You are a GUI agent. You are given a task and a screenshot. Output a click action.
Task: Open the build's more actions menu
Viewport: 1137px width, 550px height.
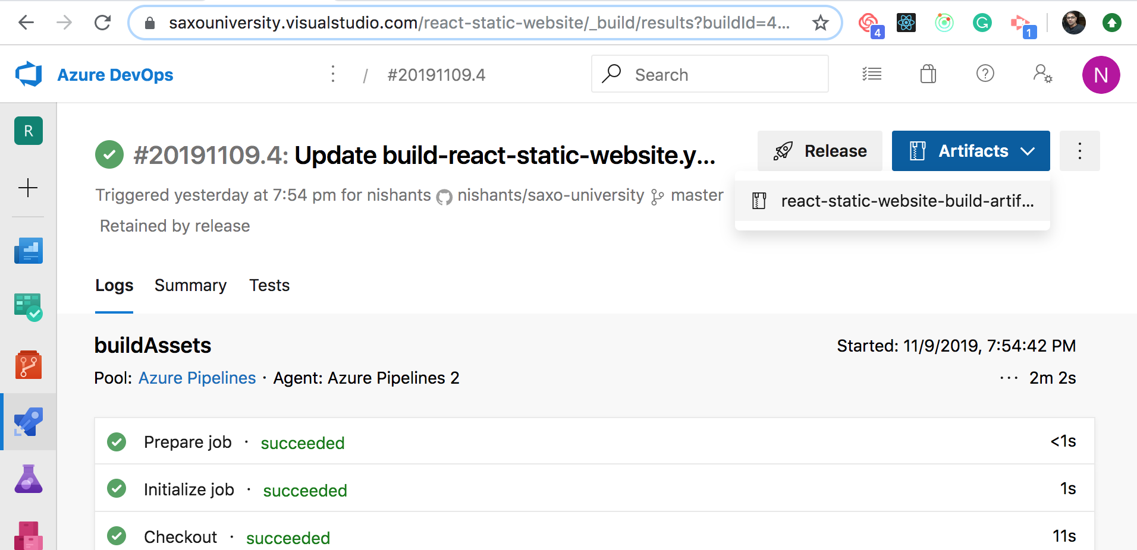pos(1080,151)
